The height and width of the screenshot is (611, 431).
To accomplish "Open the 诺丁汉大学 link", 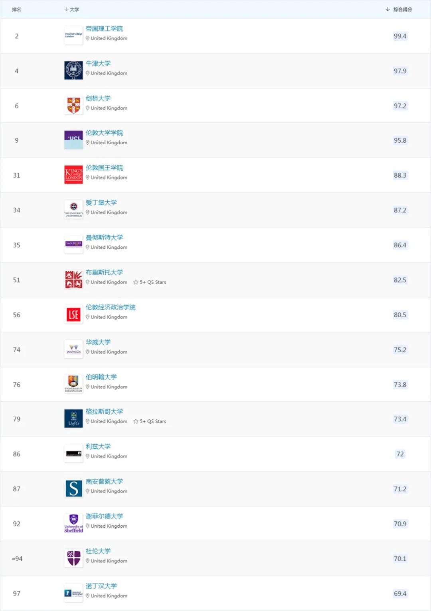I will (x=101, y=586).
